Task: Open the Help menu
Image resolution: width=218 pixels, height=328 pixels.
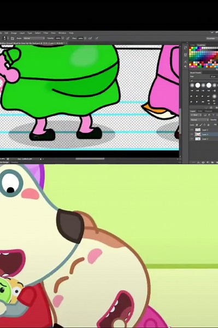Action: pos(71,33)
